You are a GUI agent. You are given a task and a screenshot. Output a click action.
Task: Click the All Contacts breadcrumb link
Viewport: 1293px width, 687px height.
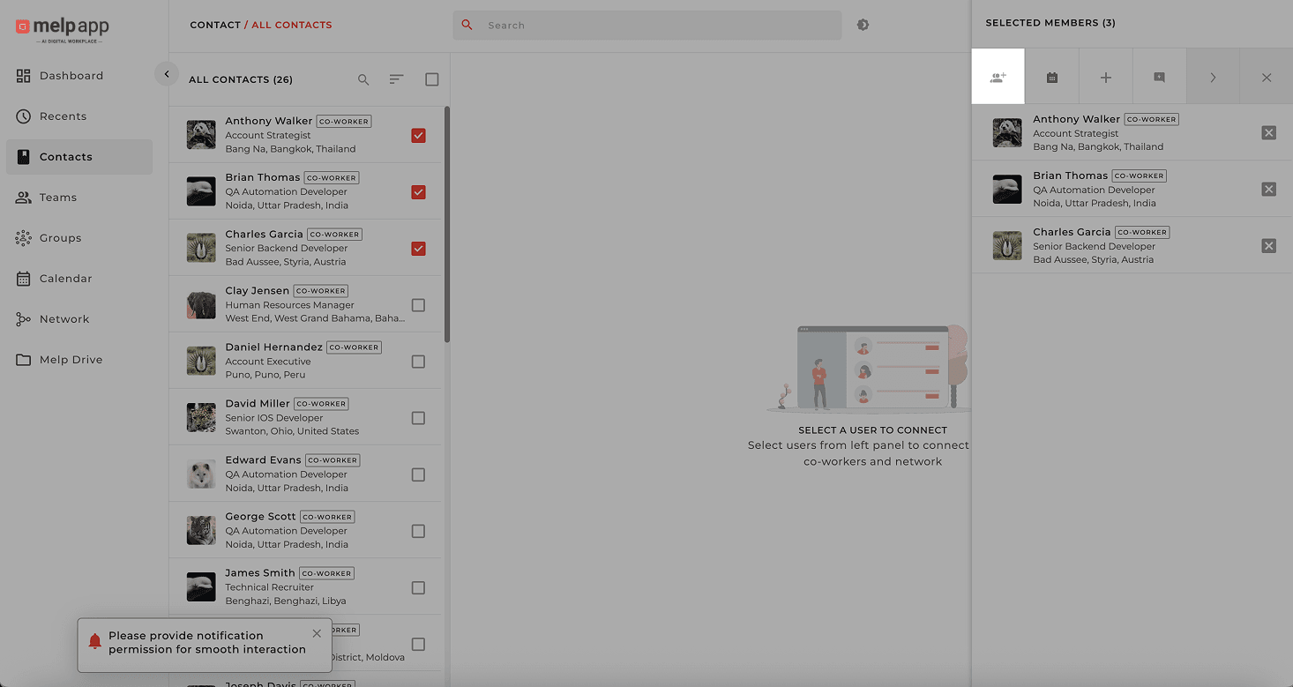[x=292, y=25]
